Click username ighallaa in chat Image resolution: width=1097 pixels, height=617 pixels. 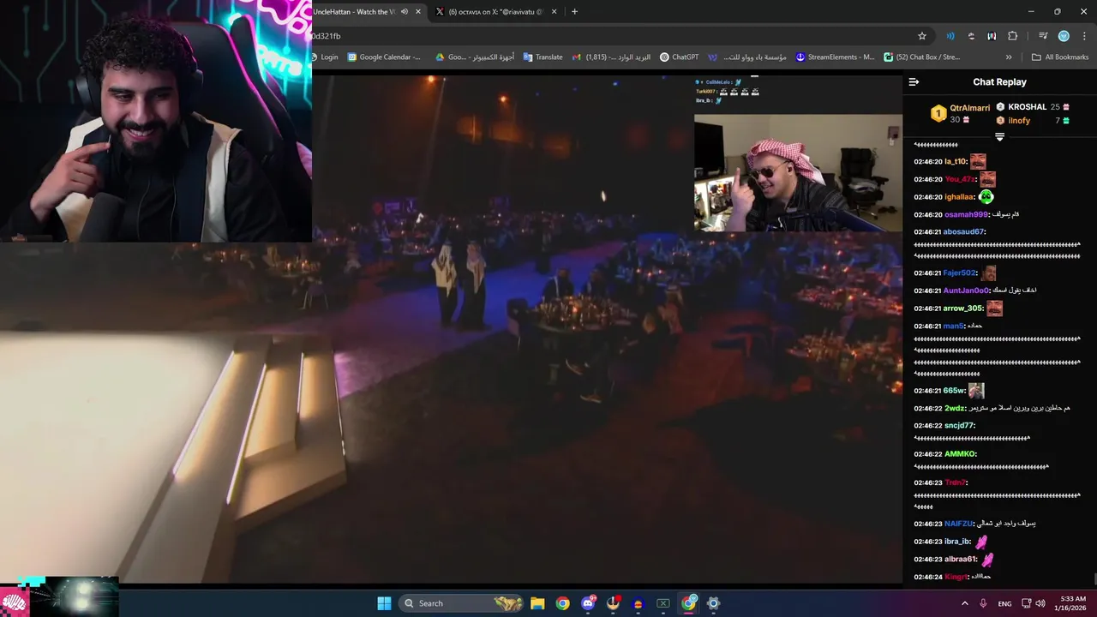(x=960, y=197)
